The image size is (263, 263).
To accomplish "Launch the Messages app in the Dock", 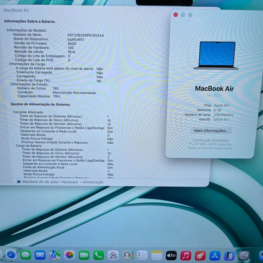I will click(x=26, y=255).
